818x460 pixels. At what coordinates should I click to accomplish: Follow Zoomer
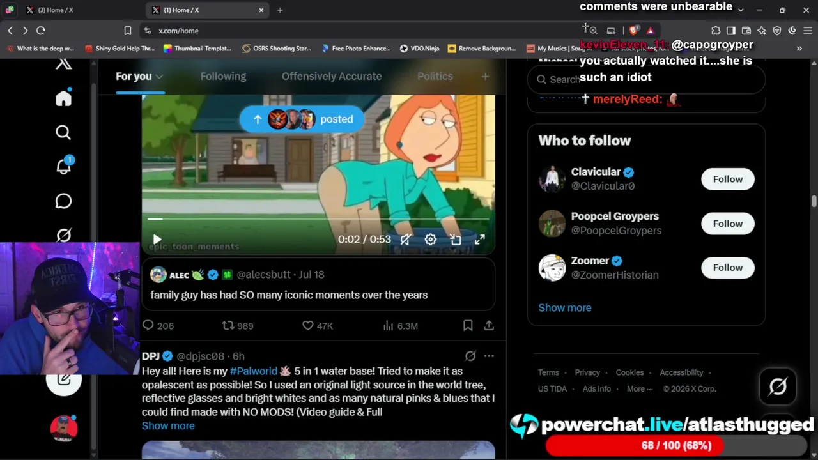coord(728,268)
